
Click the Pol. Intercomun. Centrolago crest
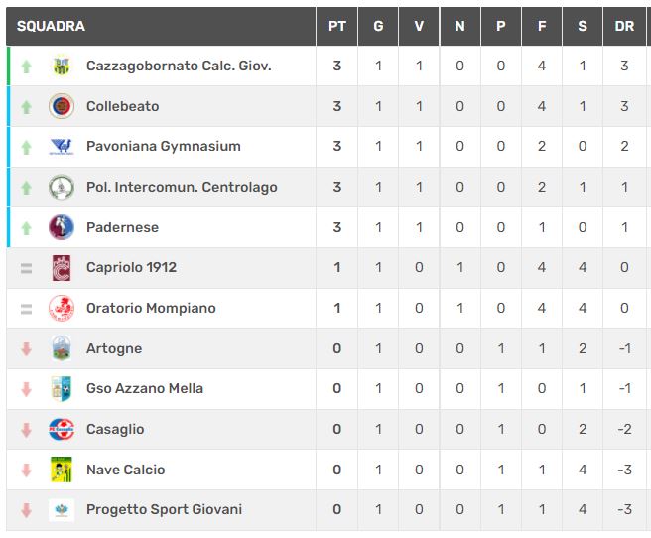[61, 187]
